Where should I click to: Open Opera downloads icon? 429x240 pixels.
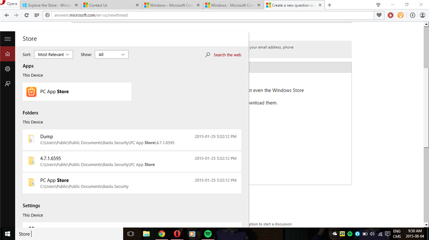click(x=413, y=15)
